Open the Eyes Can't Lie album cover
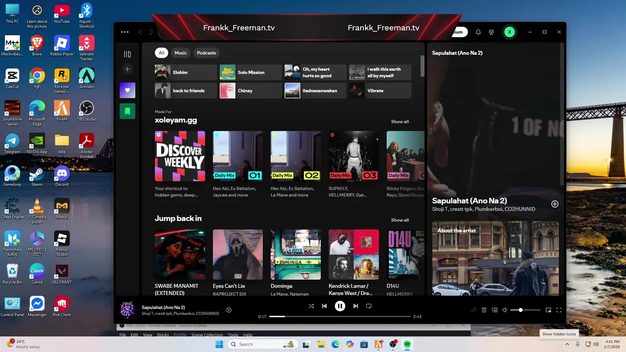Screen dimensions: 626x352 (238, 255)
